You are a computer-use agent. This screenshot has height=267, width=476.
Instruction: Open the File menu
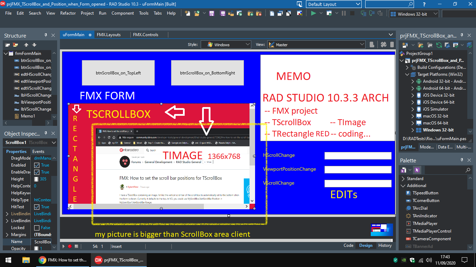click(8, 13)
